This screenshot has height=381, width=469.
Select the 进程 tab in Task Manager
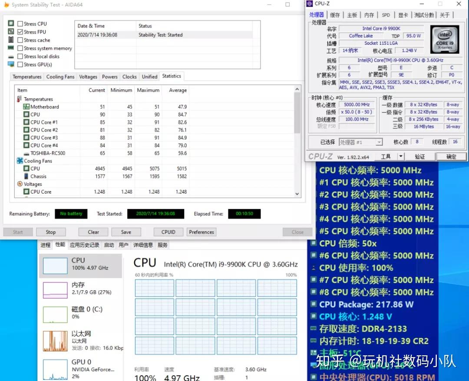point(46,245)
